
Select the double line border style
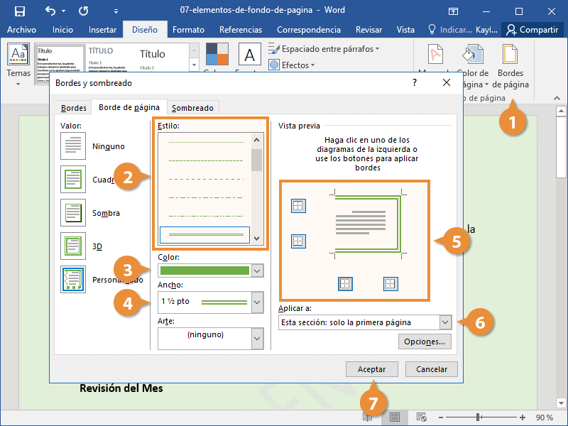[x=204, y=234]
